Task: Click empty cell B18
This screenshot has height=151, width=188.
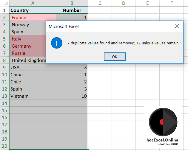Action: 72,132
